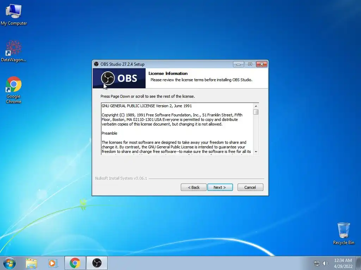The image size is (361, 270).
Task: Click the network icon in system tray
Action: pyautogui.click(x=317, y=263)
